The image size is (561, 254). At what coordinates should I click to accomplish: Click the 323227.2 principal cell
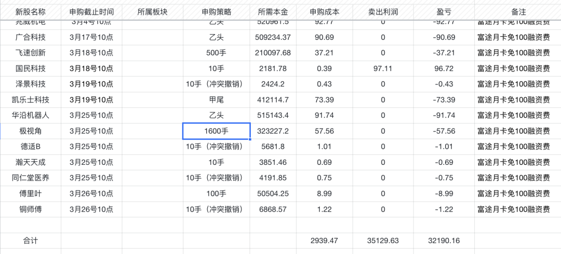[273, 131]
